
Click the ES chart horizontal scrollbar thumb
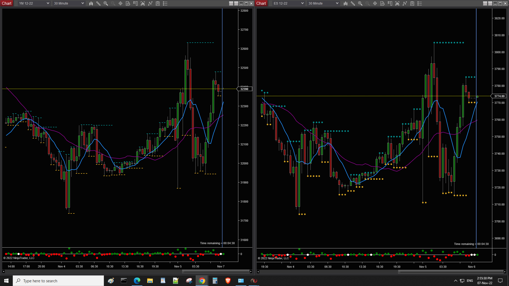(x=451, y=272)
